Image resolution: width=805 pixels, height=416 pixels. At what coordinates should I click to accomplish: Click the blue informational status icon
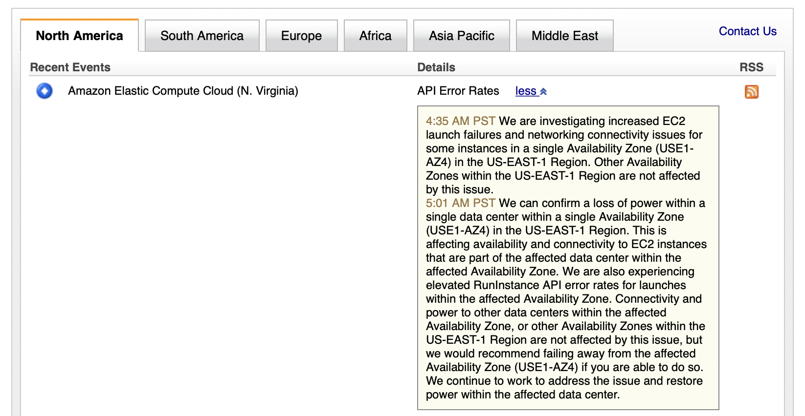pyautogui.click(x=45, y=91)
